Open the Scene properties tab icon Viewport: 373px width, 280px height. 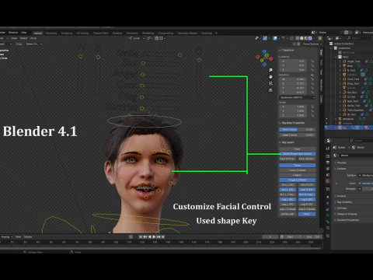[328, 175]
